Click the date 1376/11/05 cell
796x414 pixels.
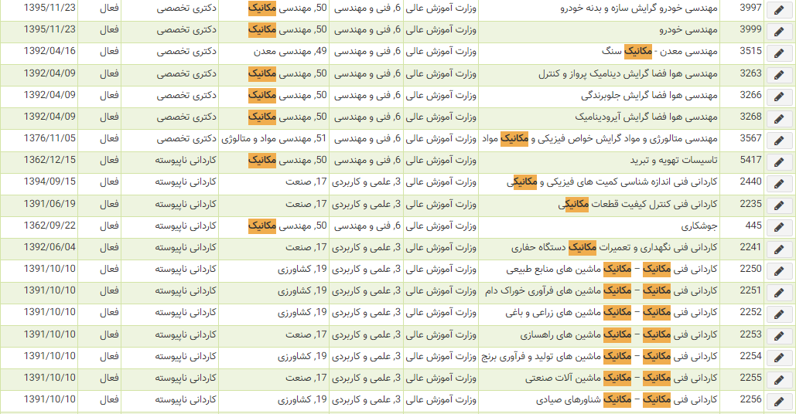50,138
